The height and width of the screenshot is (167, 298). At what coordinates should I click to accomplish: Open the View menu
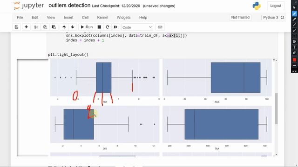pyautogui.click(x=51, y=18)
